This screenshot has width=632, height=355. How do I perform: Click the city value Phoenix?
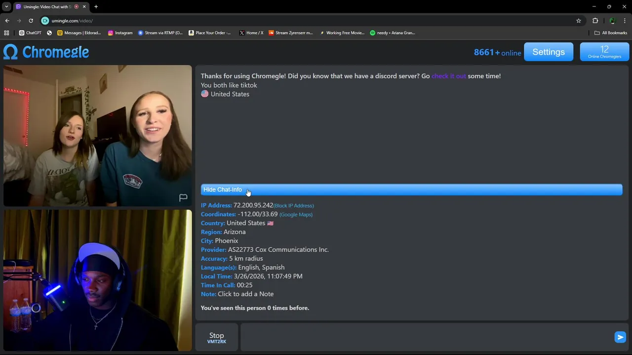coord(227,241)
